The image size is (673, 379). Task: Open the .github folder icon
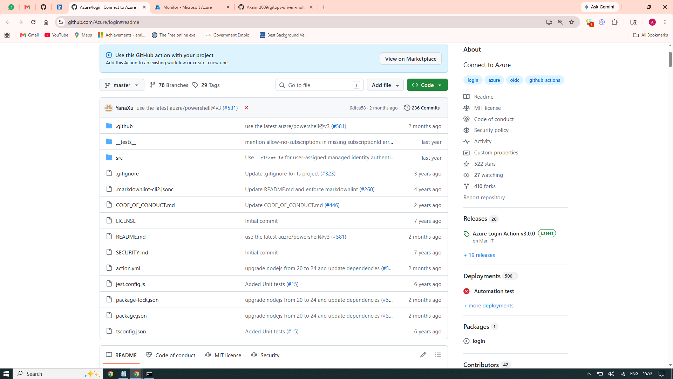[x=109, y=126]
